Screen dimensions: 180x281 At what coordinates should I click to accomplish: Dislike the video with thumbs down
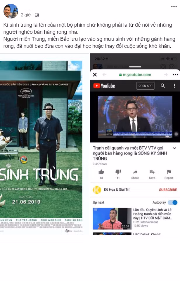click(x=118, y=172)
